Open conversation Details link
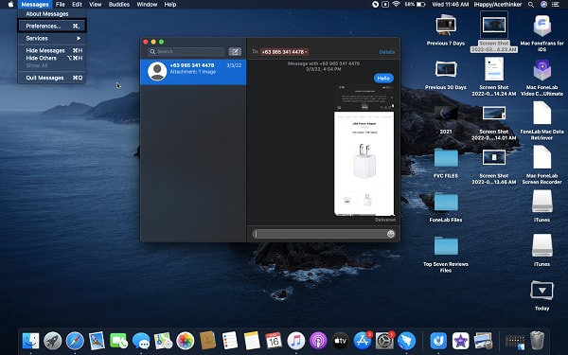This screenshot has height=355, width=568. (386, 52)
